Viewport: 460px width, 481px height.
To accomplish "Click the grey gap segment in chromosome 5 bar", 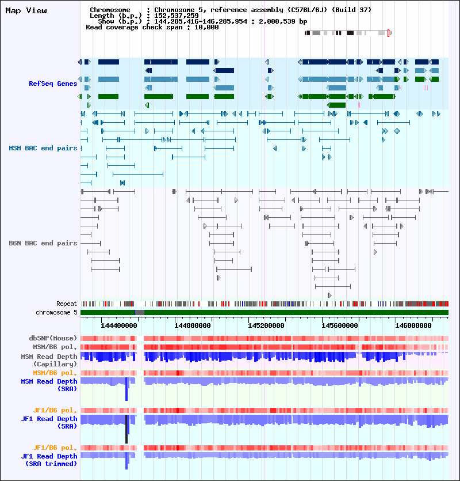I will click(x=140, y=312).
